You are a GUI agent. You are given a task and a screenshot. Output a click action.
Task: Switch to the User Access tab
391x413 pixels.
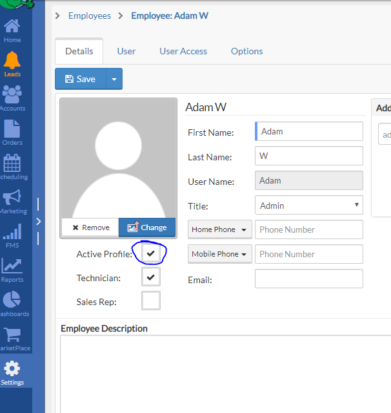click(183, 51)
